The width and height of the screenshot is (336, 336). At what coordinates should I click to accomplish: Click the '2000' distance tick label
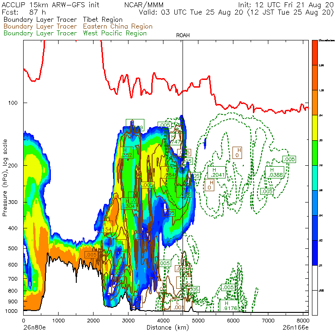point(93,321)
